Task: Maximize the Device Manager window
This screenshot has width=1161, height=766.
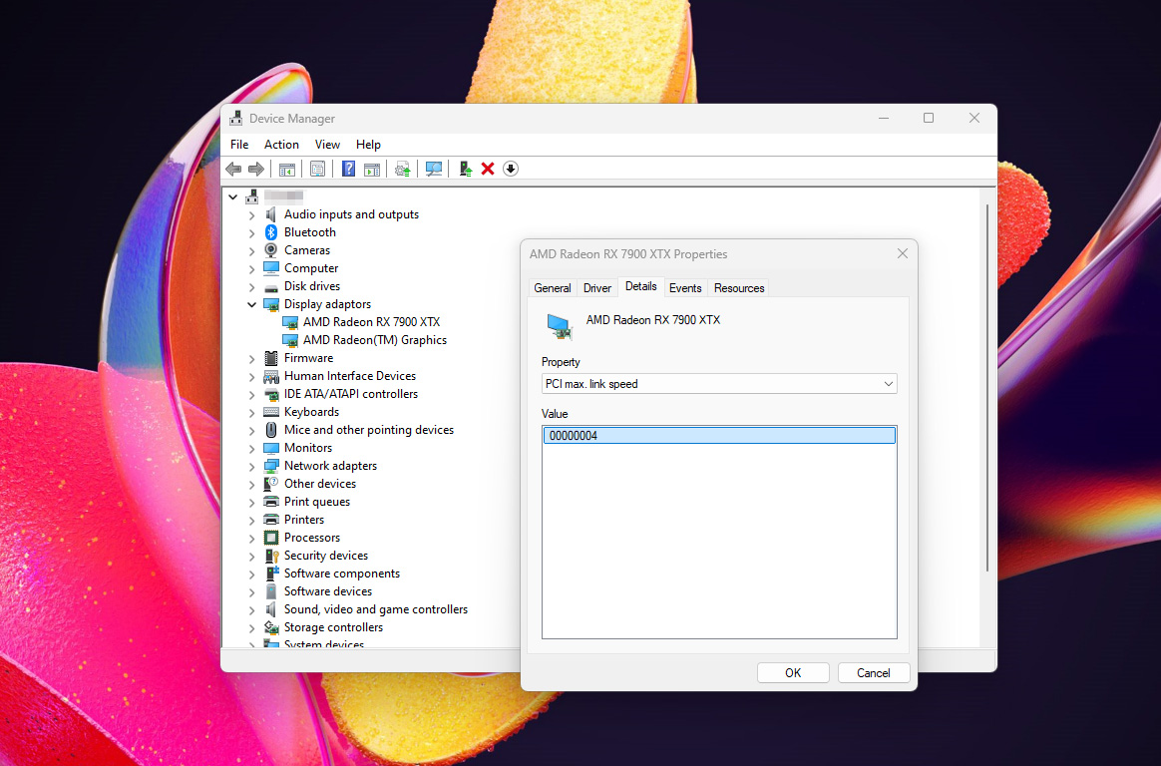Action: (929, 119)
